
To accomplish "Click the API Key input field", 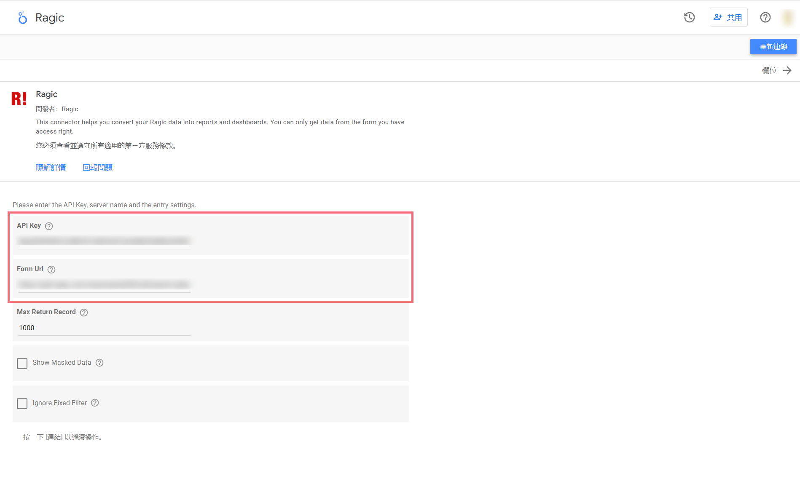I will (x=104, y=241).
